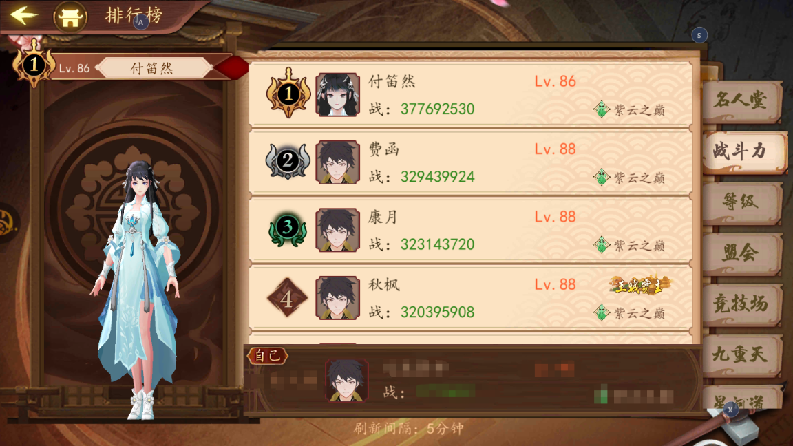Viewport: 793px width, 446px height.
Task: Open the home pavilion icon
Action: [70, 17]
